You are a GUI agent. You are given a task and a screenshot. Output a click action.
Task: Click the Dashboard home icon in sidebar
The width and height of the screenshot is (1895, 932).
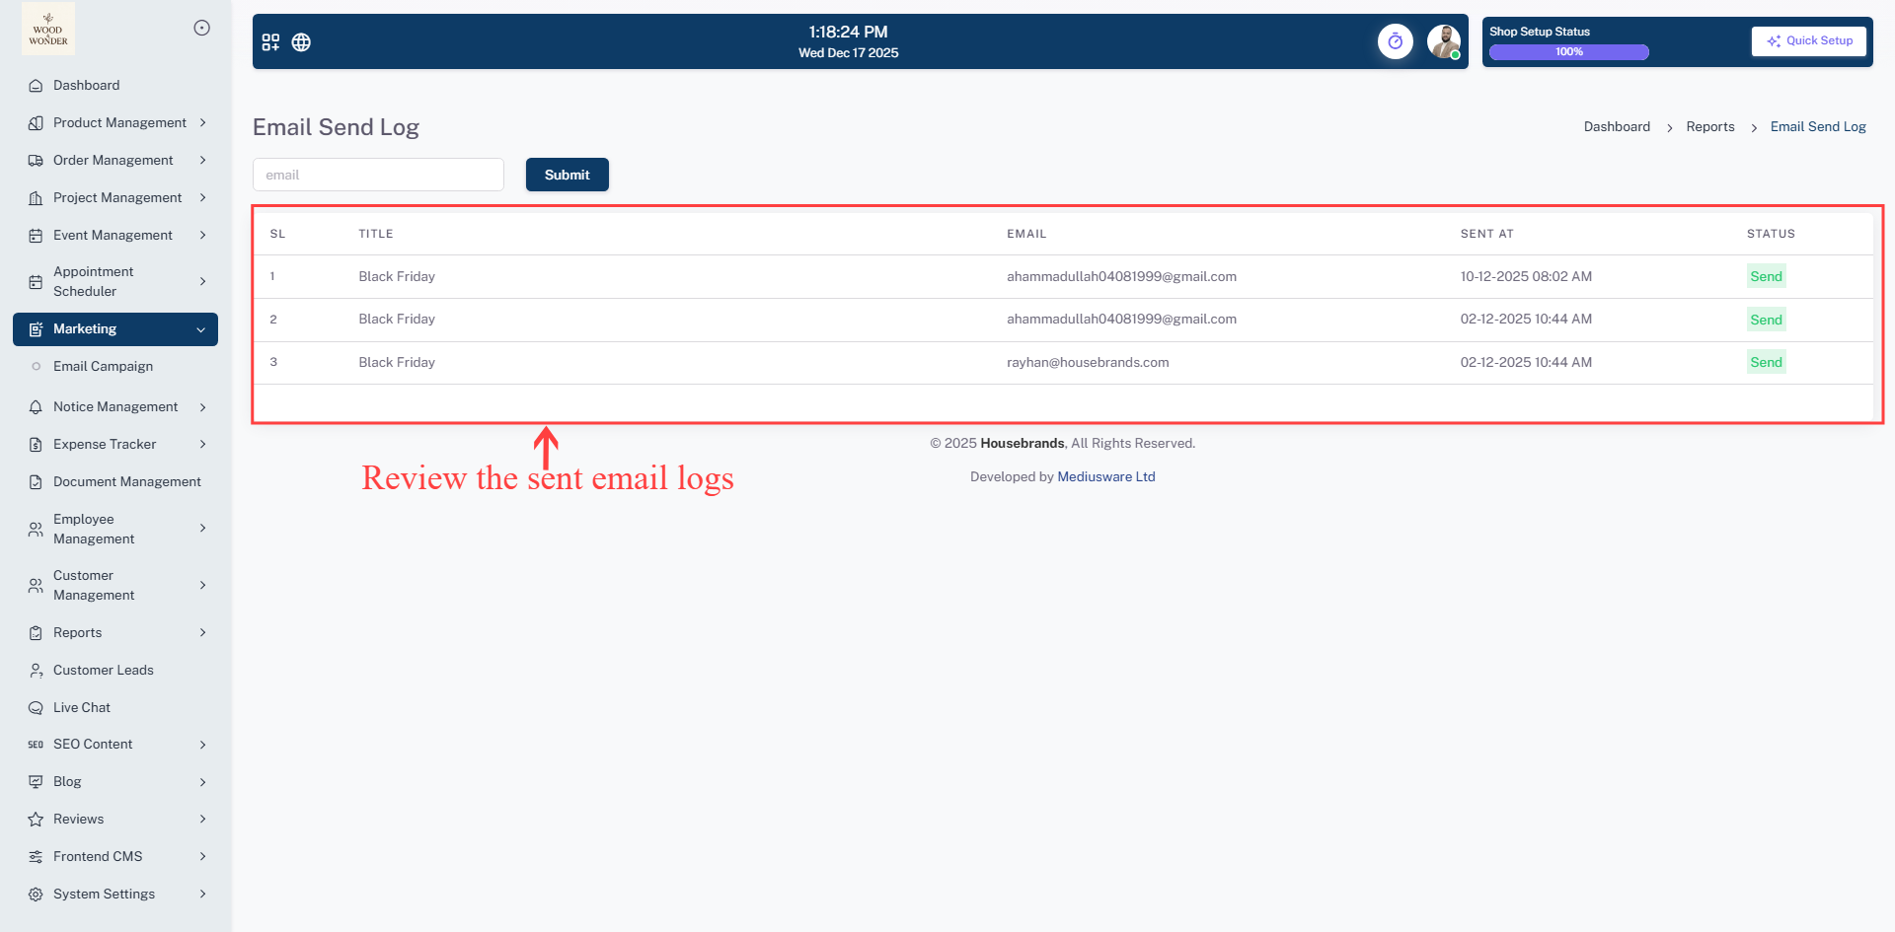[36, 86]
